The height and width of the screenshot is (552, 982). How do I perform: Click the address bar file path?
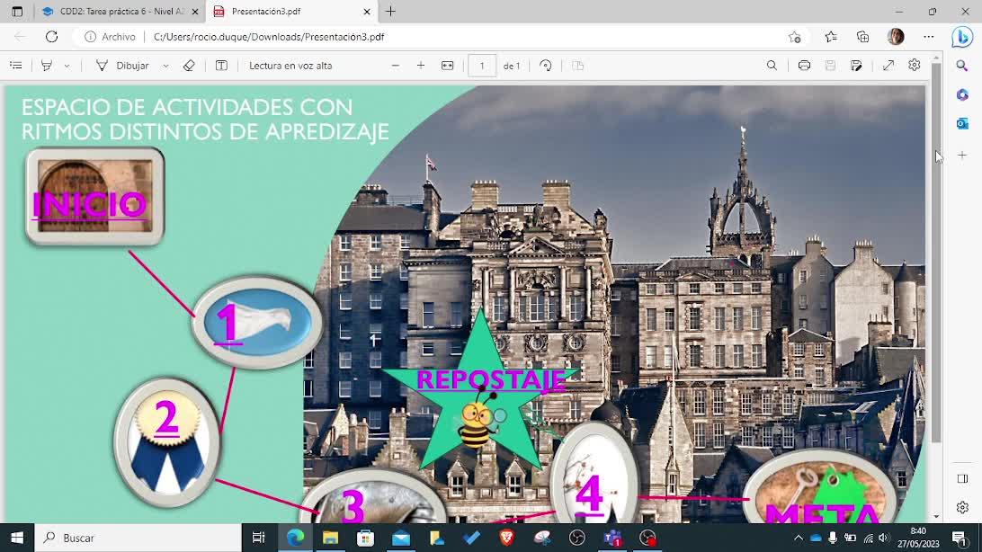(x=269, y=37)
